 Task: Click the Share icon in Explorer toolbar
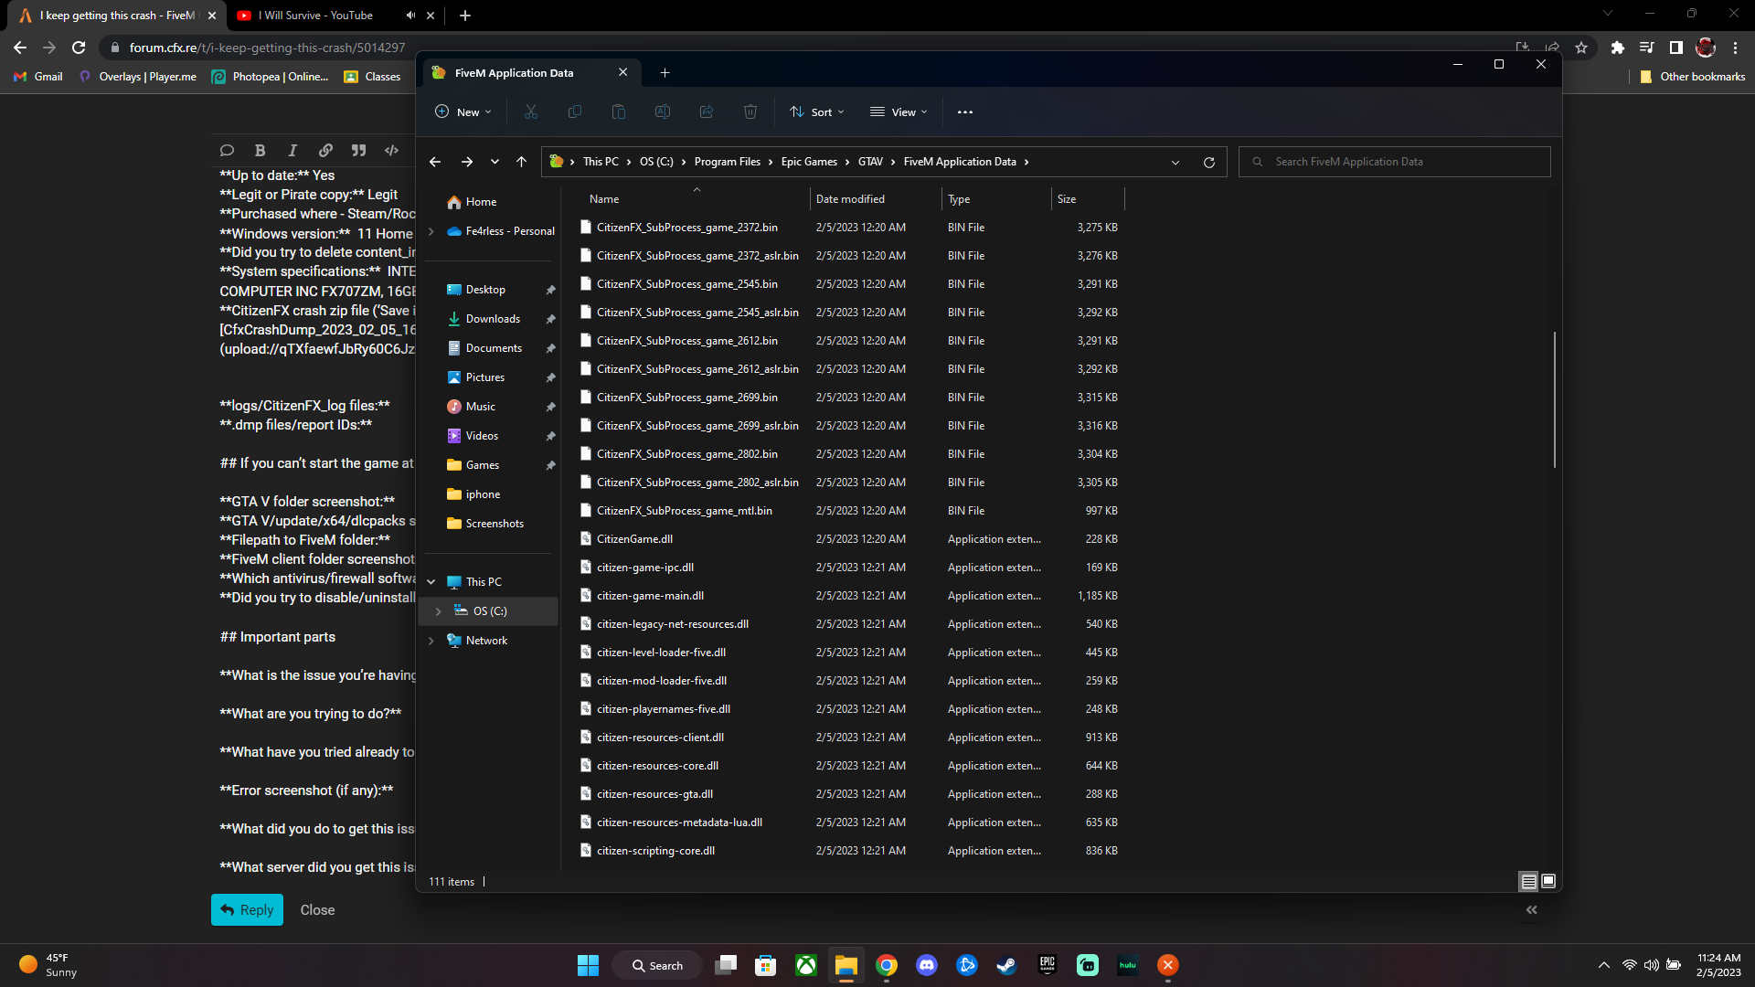[x=707, y=111]
